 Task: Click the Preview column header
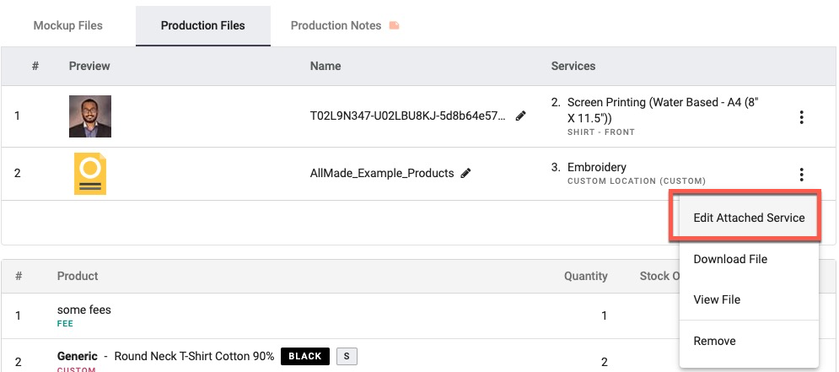(89, 66)
